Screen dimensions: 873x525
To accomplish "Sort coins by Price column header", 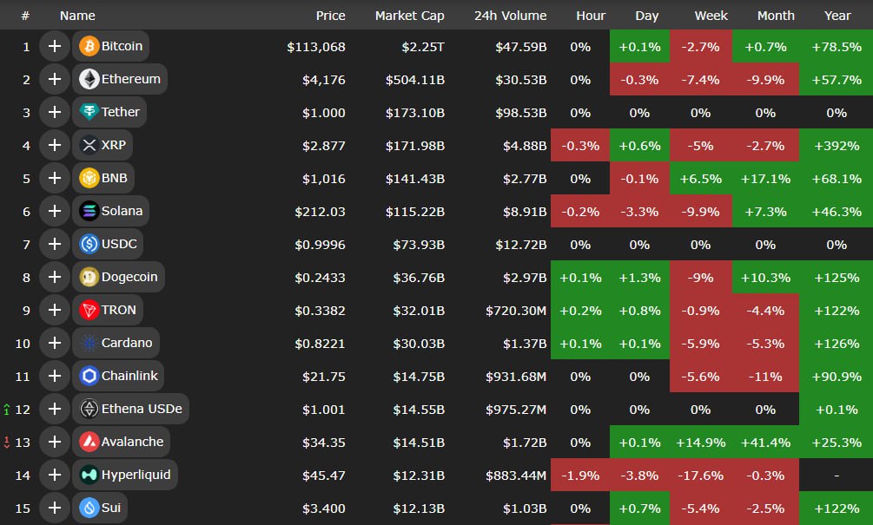I will (x=330, y=16).
